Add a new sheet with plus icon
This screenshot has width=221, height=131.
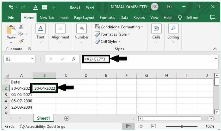click(67, 118)
